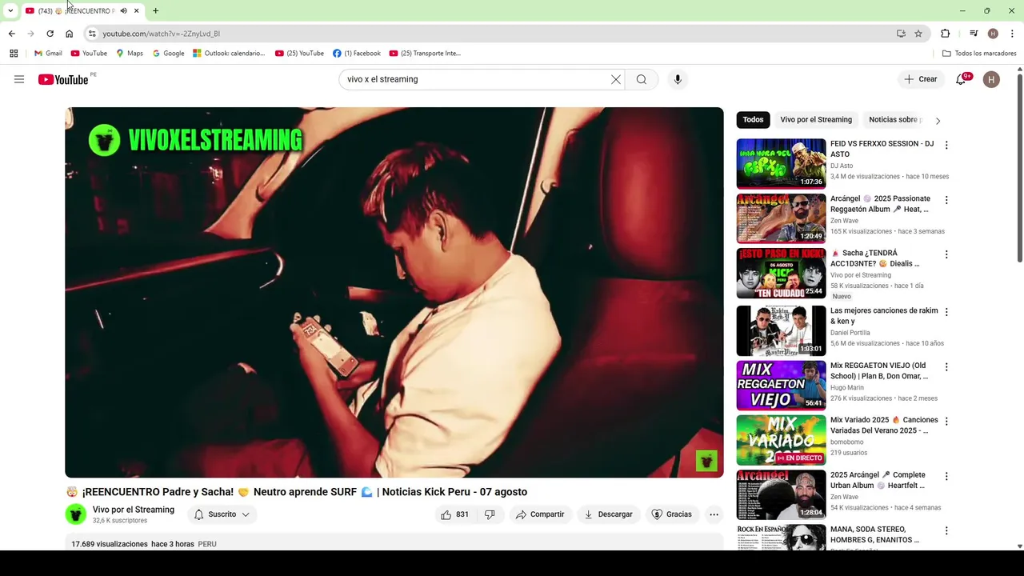
Task: Open options for Mix REGGAETON VIEJO video
Action: pyautogui.click(x=946, y=366)
